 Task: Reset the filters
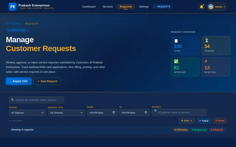pos(220,121)
